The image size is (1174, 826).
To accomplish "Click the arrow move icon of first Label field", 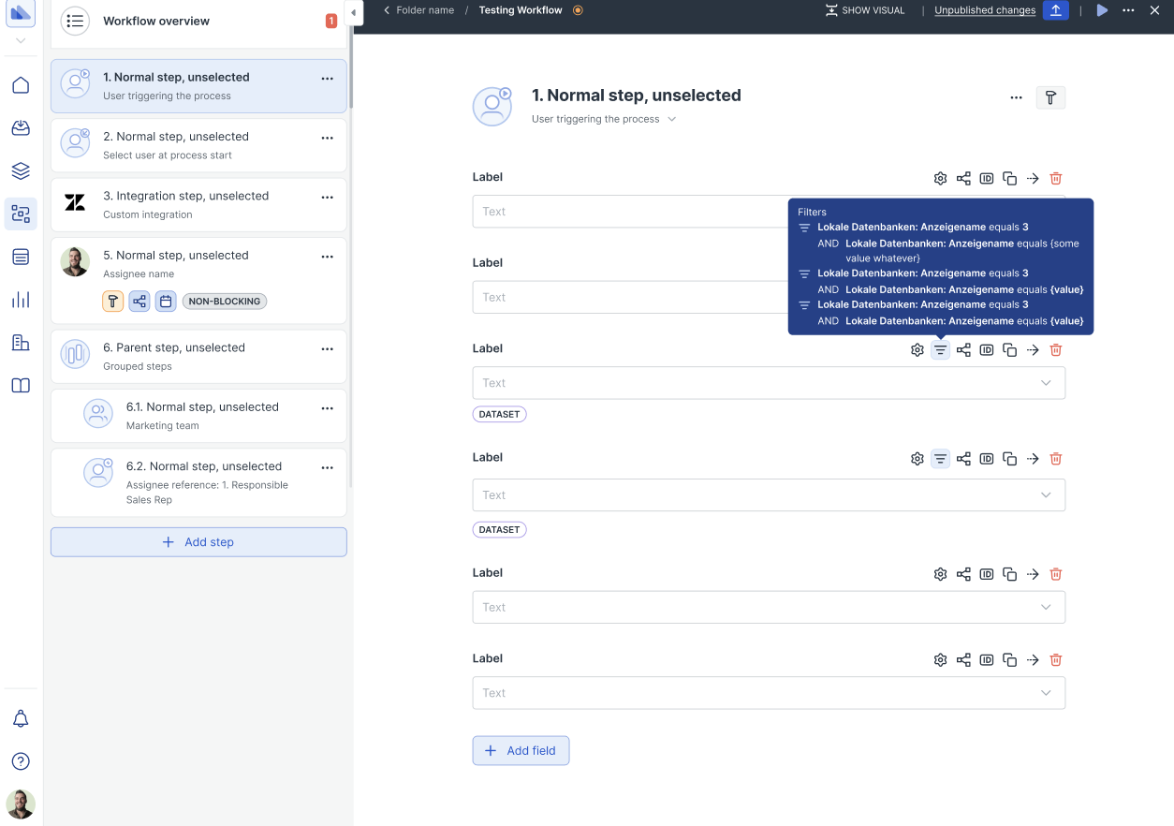I will tap(1033, 178).
